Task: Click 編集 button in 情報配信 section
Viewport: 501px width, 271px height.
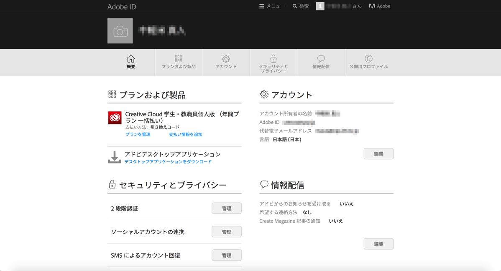Action: point(378,244)
